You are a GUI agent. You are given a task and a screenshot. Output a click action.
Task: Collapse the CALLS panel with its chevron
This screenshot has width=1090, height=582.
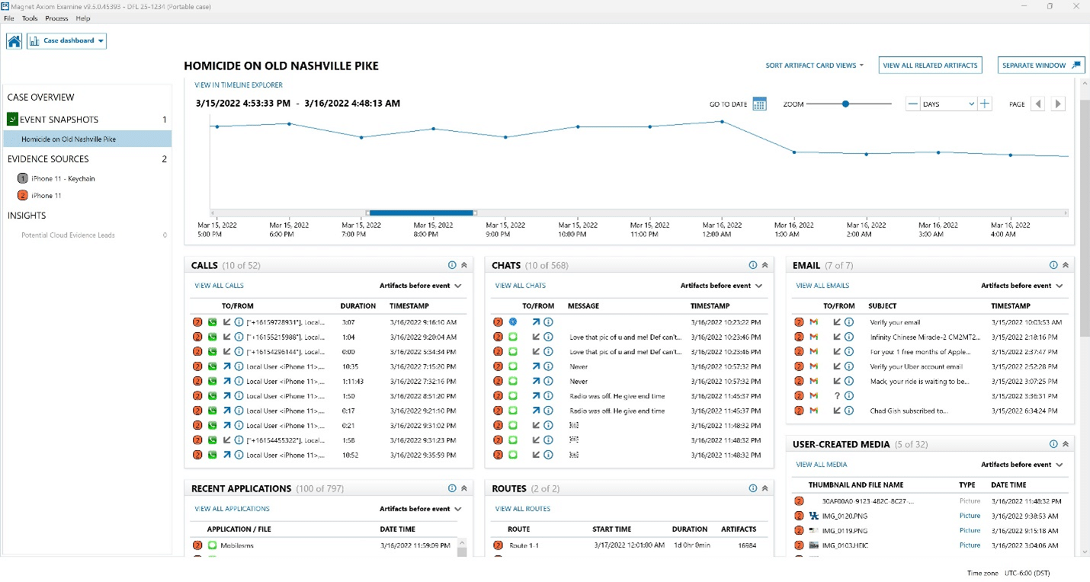463,265
